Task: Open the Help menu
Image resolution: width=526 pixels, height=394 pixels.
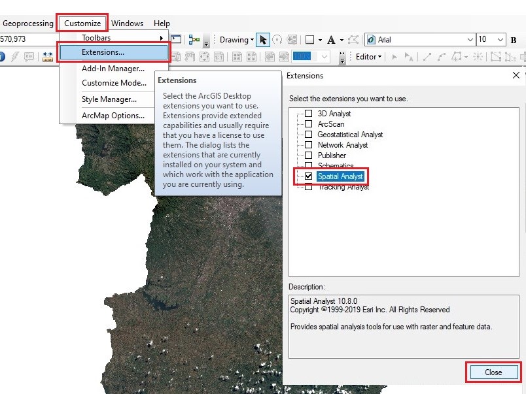Action: pyautogui.click(x=162, y=24)
